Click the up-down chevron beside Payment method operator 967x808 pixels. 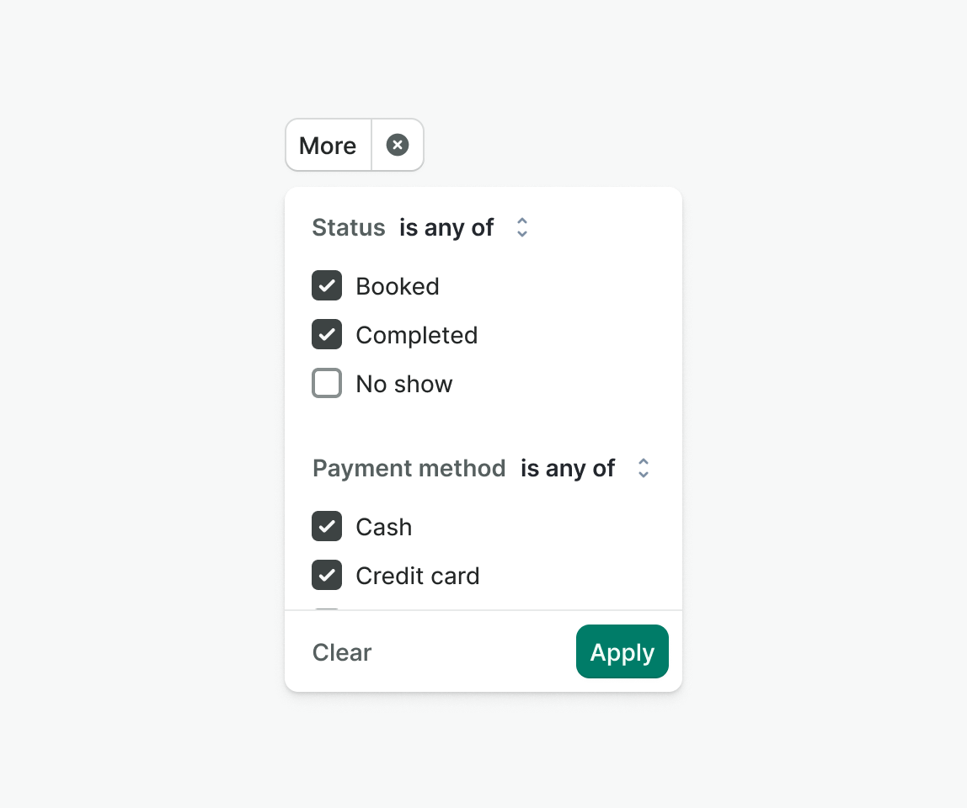tap(644, 468)
